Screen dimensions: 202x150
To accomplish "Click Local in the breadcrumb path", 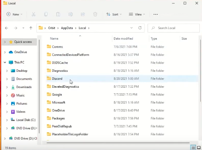I will (x=82, y=28).
